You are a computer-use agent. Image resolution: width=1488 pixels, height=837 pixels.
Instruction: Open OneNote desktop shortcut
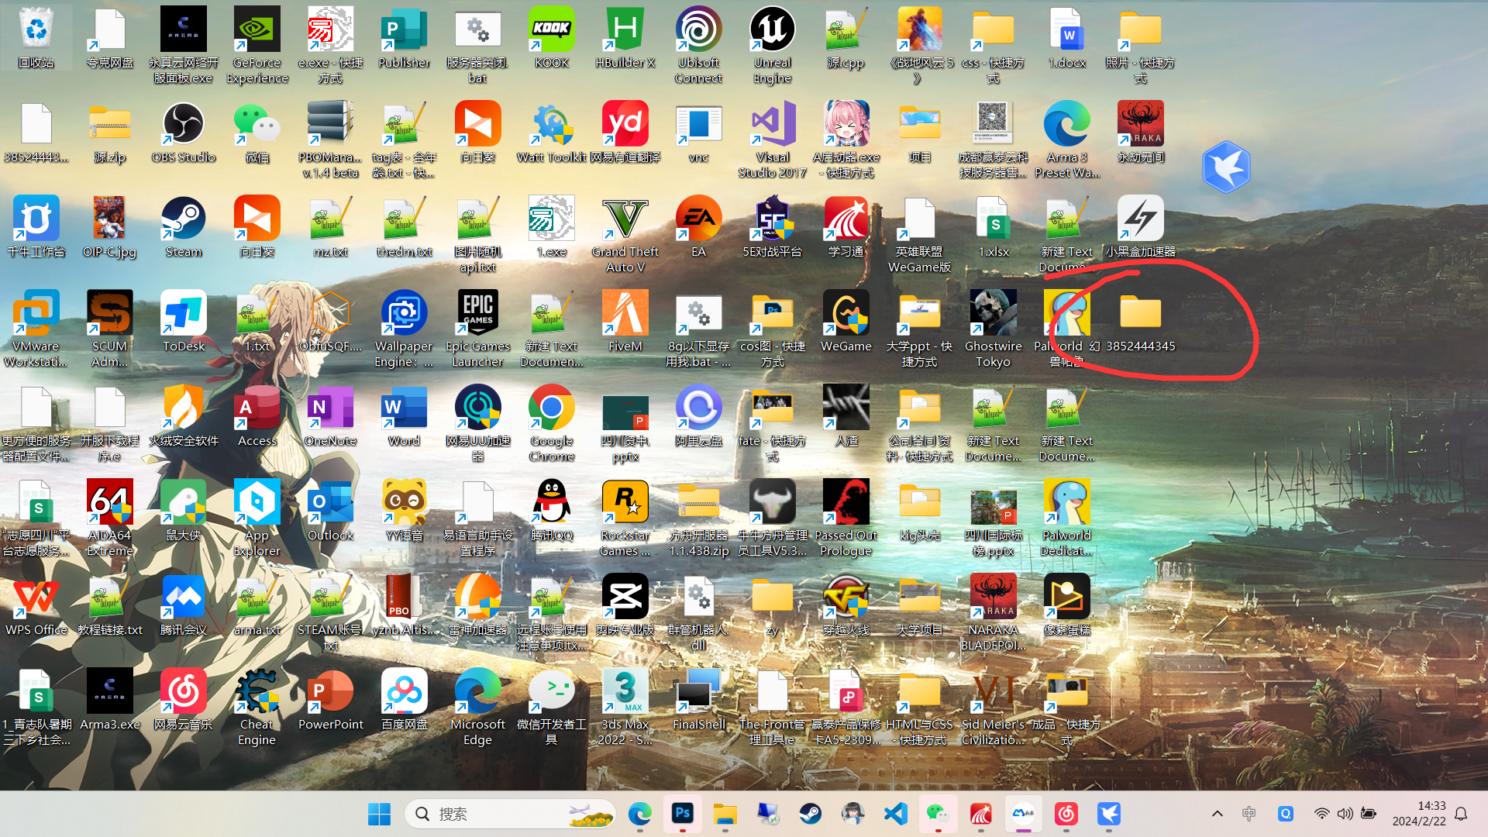click(330, 417)
